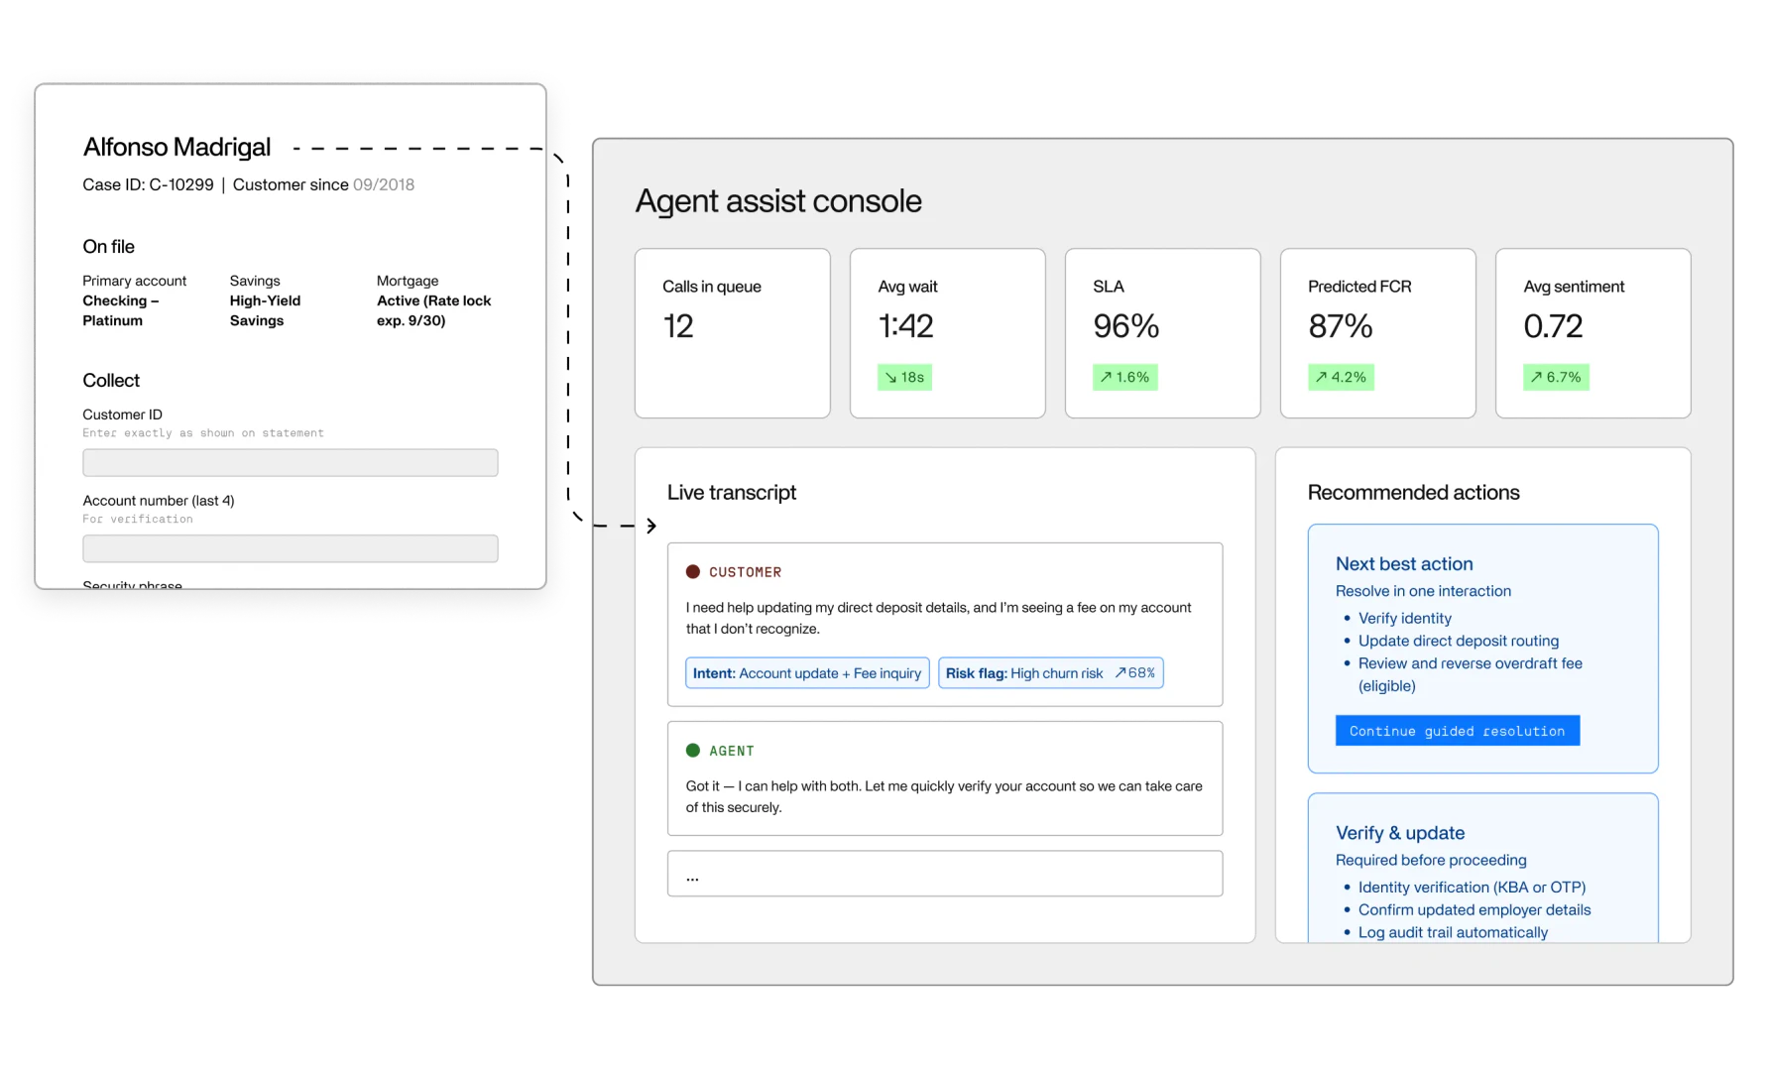Select the ↗4.2% Predicted FCR badge
The image size is (1770, 1071).
[x=1340, y=377]
